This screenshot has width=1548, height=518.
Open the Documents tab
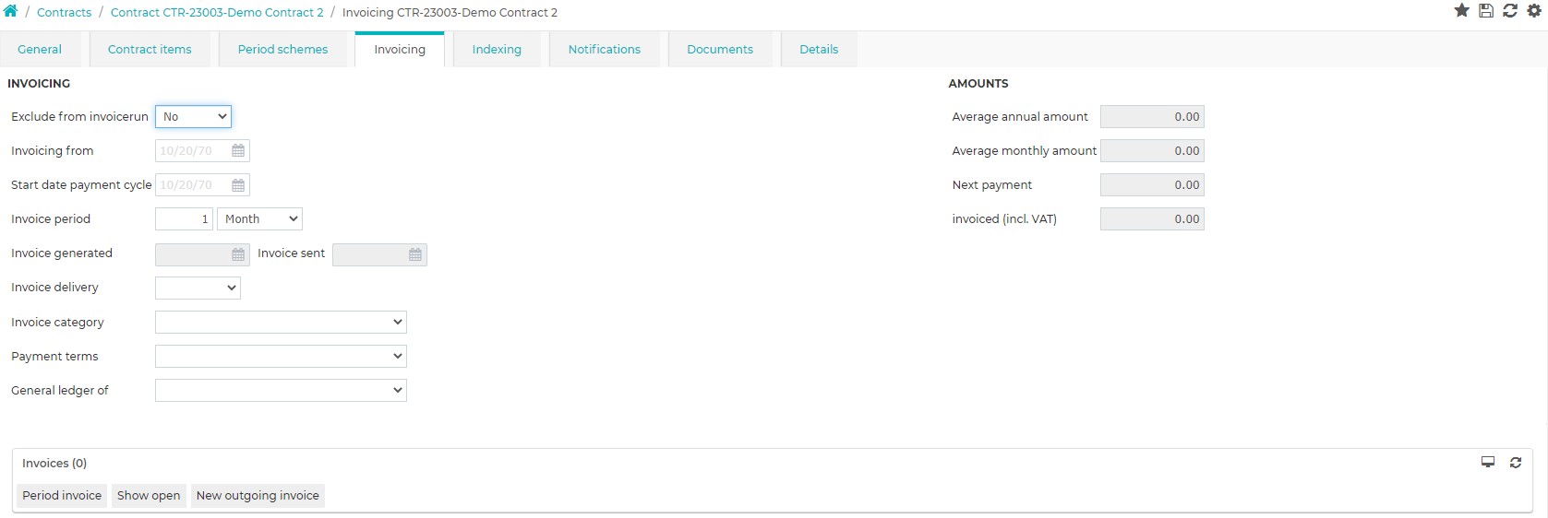[x=720, y=50]
